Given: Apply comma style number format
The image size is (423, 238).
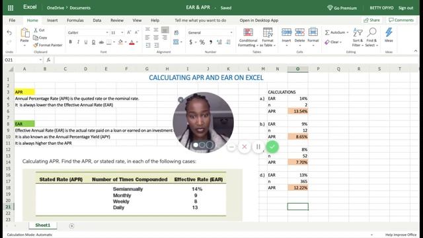Looking at the screenshot, I should point(211,42).
